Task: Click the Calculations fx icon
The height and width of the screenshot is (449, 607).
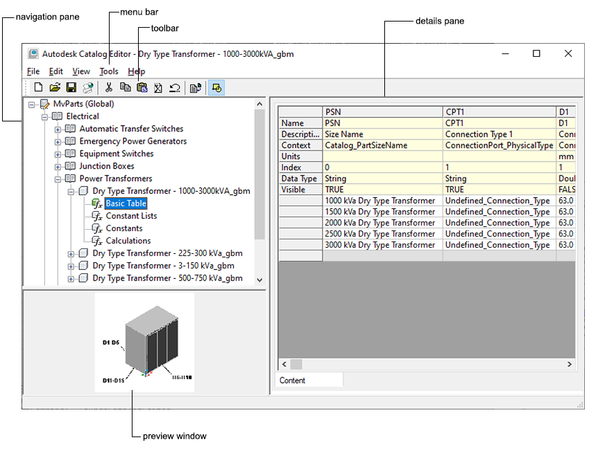Action: click(x=97, y=241)
